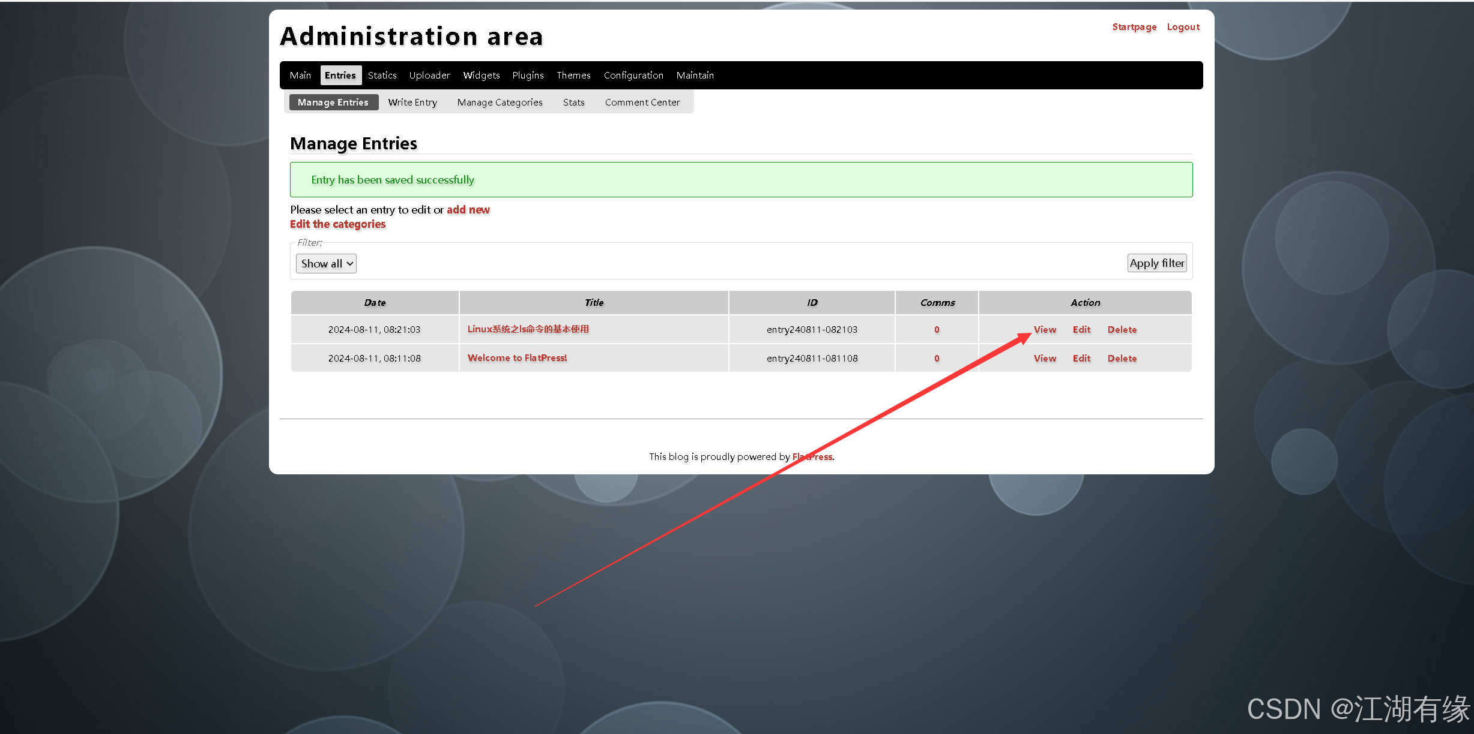The height and width of the screenshot is (734, 1474).
Task: Open Write Entry submenu item
Action: click(x=412, y=103)
